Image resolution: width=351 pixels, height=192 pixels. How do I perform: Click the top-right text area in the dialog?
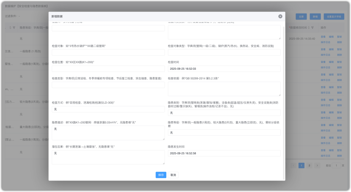pos(224,32)
